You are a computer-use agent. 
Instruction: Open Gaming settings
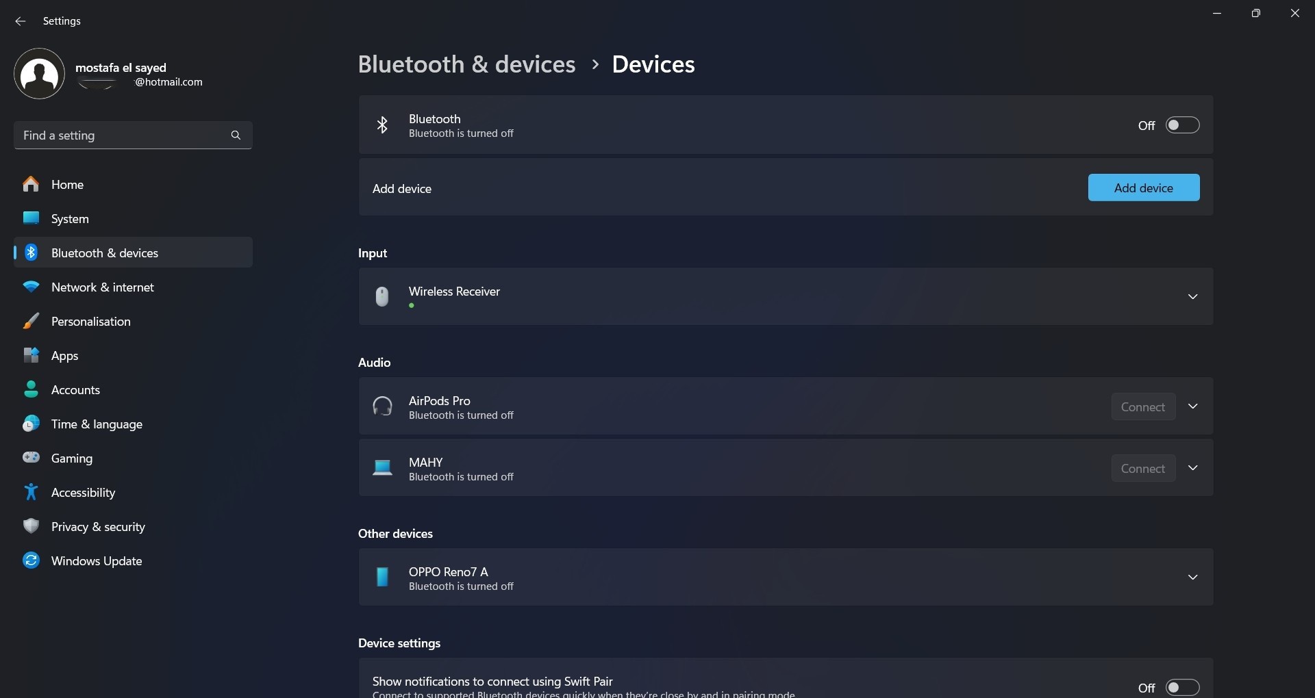click(x=73, y=458)
